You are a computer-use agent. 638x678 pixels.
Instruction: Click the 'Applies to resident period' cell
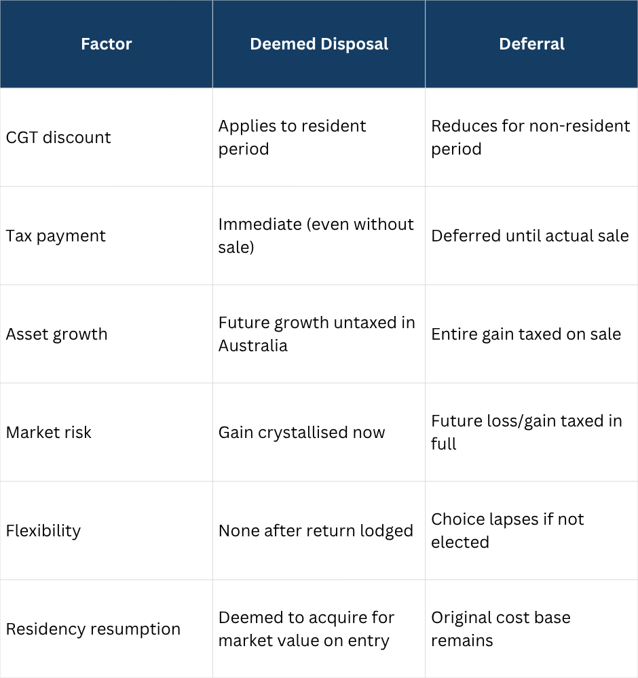point(293,138)
